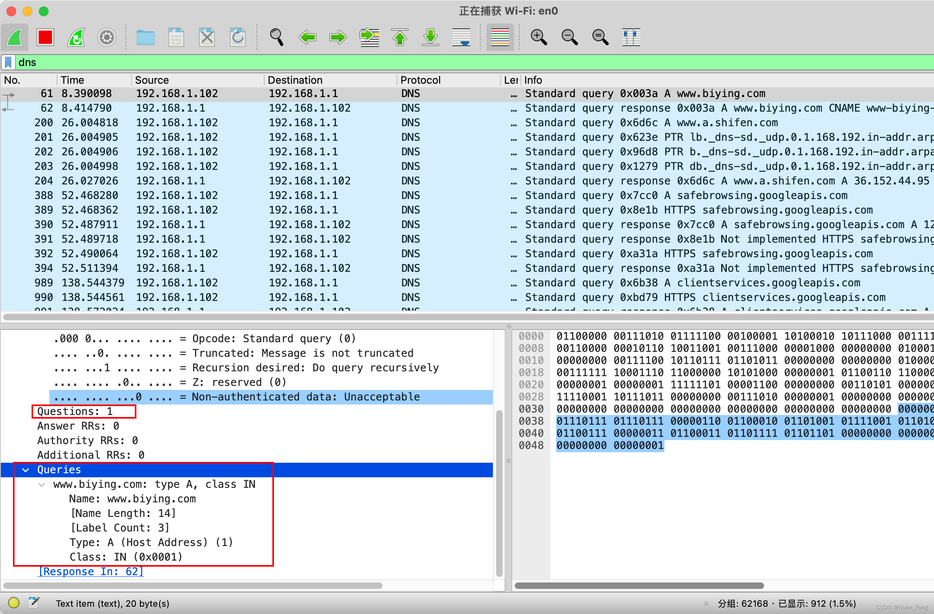Click zoom in magnifier icon
Viewport: 934px width, 614px height.
tap(539, 38)
